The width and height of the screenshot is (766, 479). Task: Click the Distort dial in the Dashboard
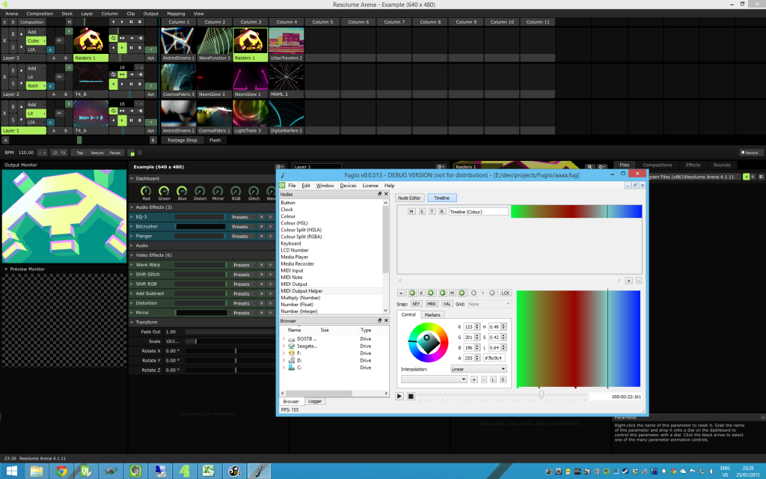[200, 191]
